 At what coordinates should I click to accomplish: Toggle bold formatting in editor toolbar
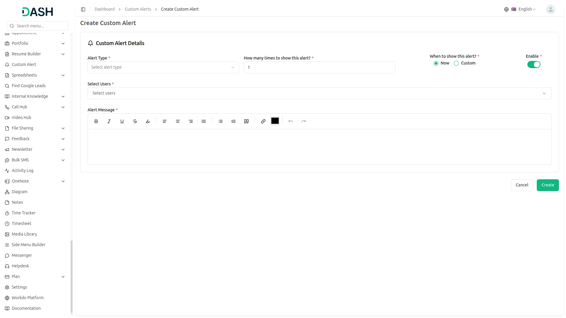click(96, 121)
